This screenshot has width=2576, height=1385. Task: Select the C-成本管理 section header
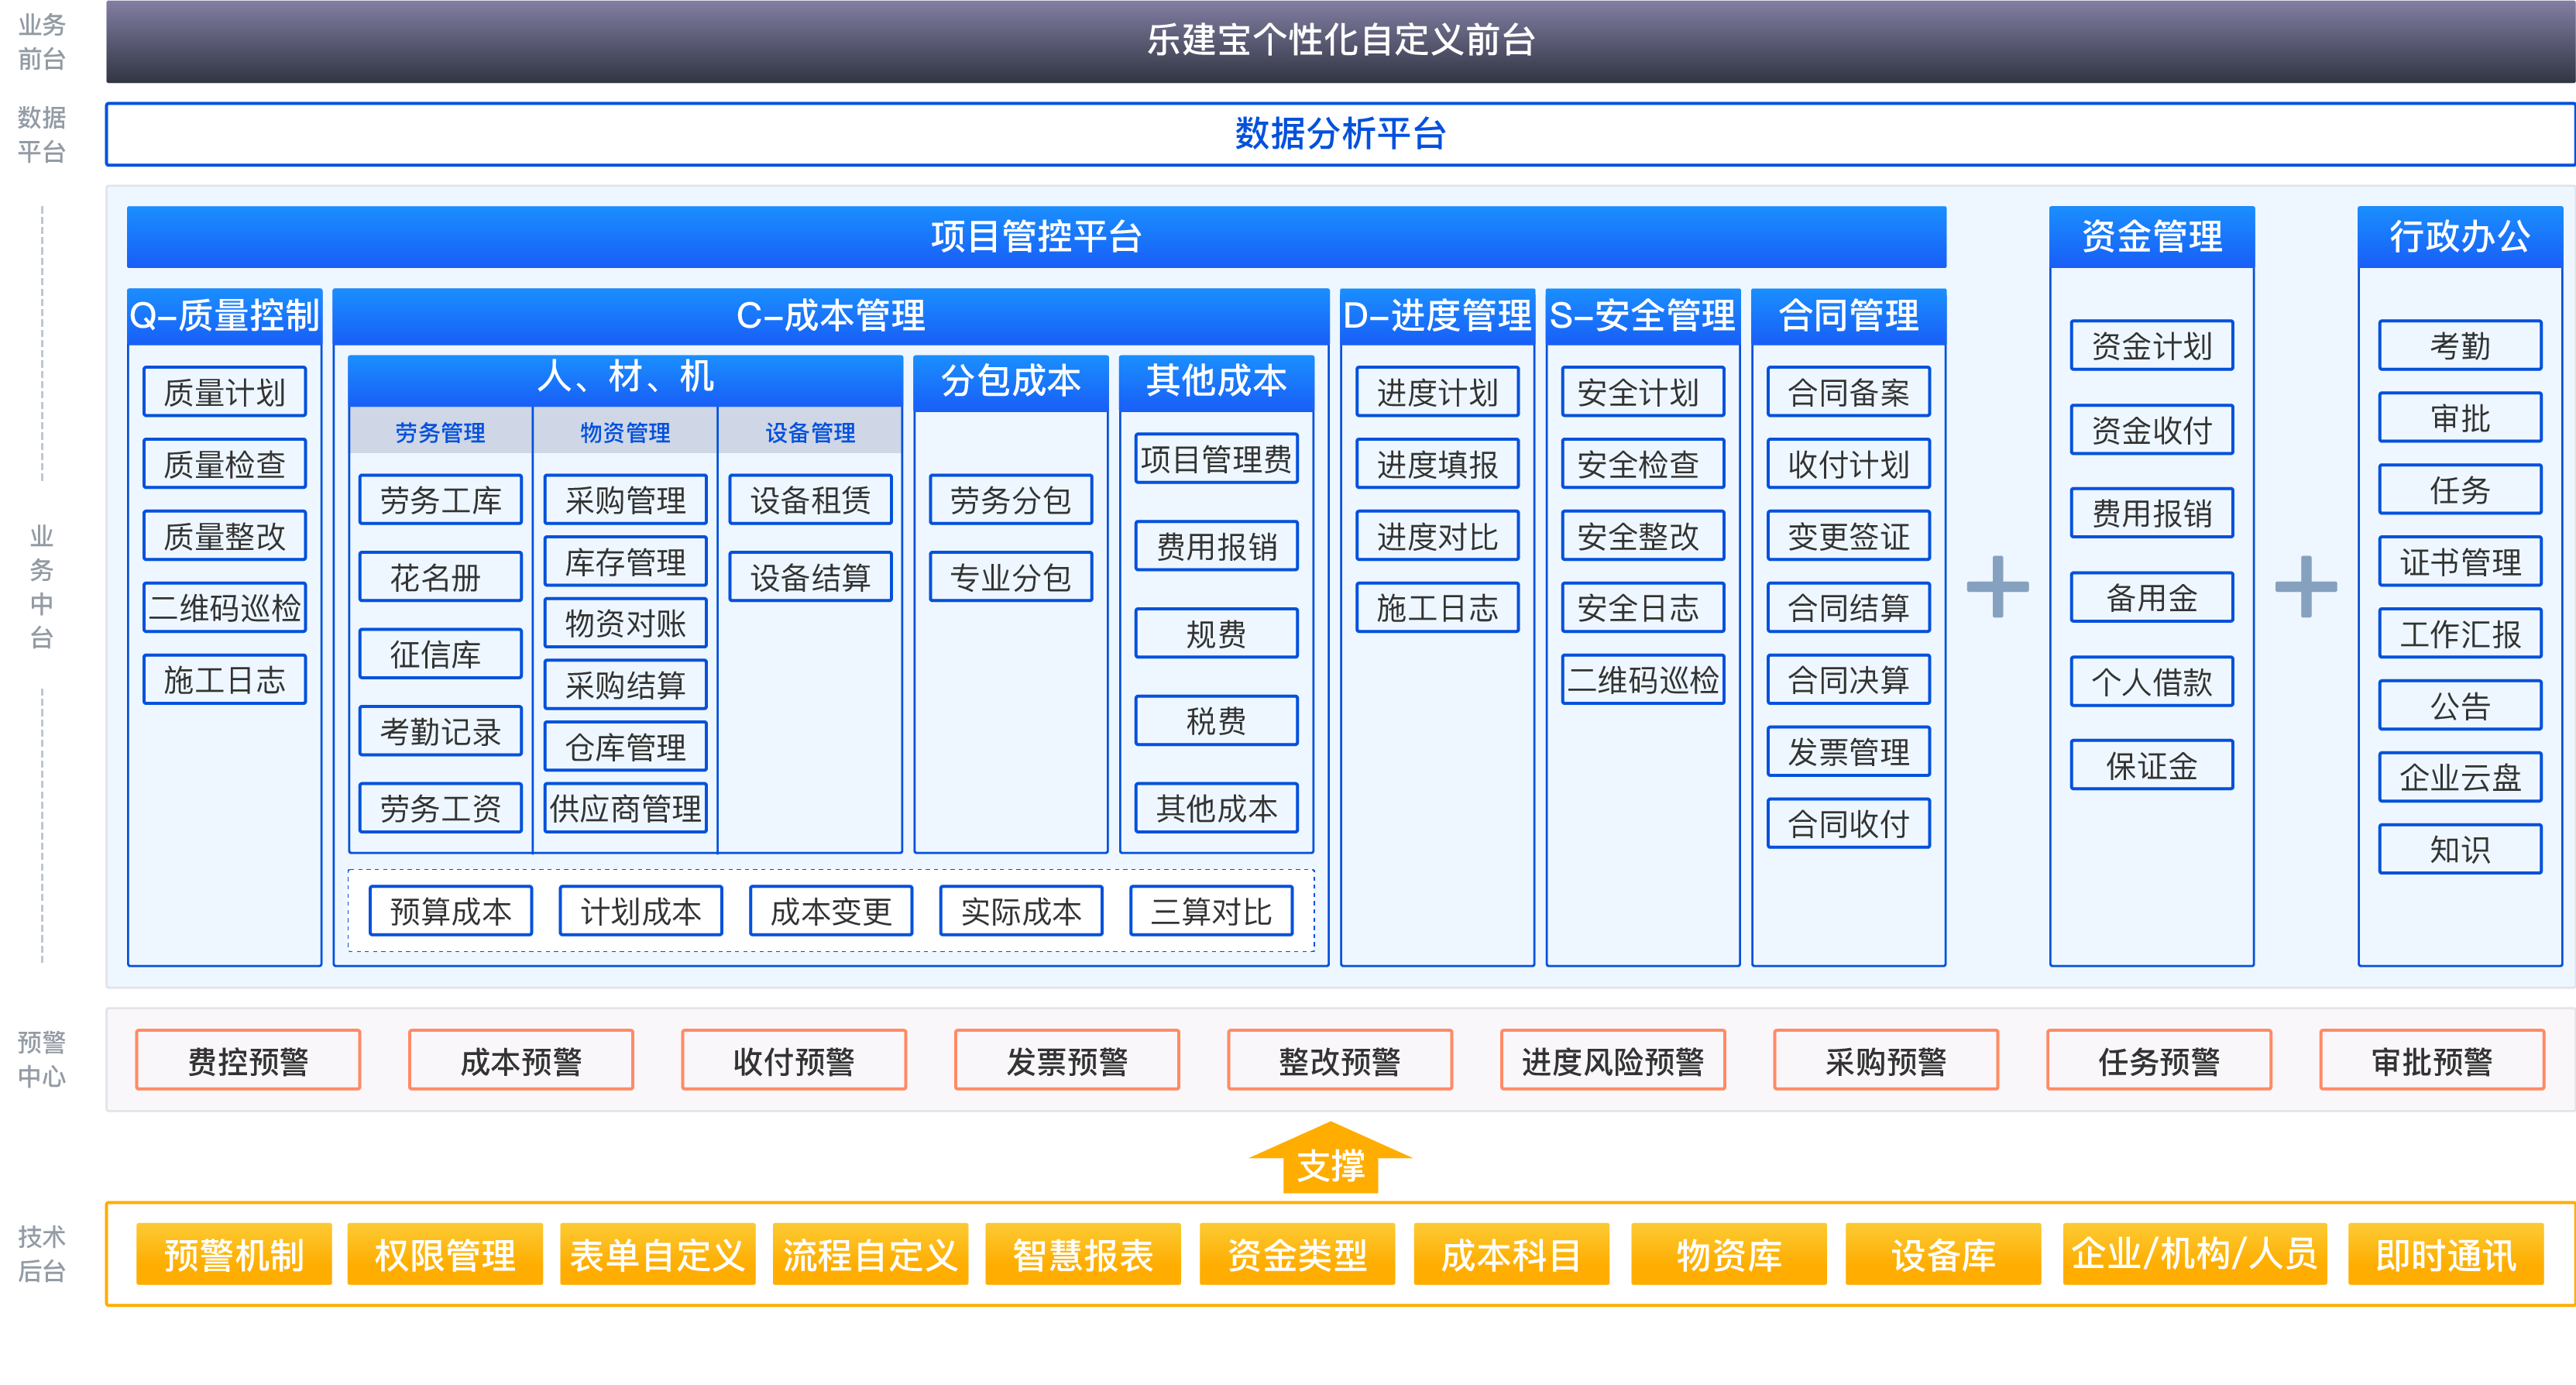[830, 316]
